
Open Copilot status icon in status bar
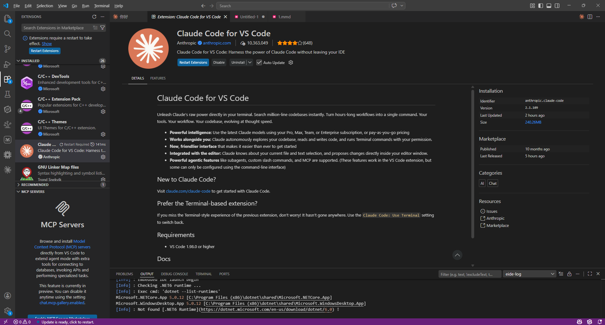click(579, 322)
